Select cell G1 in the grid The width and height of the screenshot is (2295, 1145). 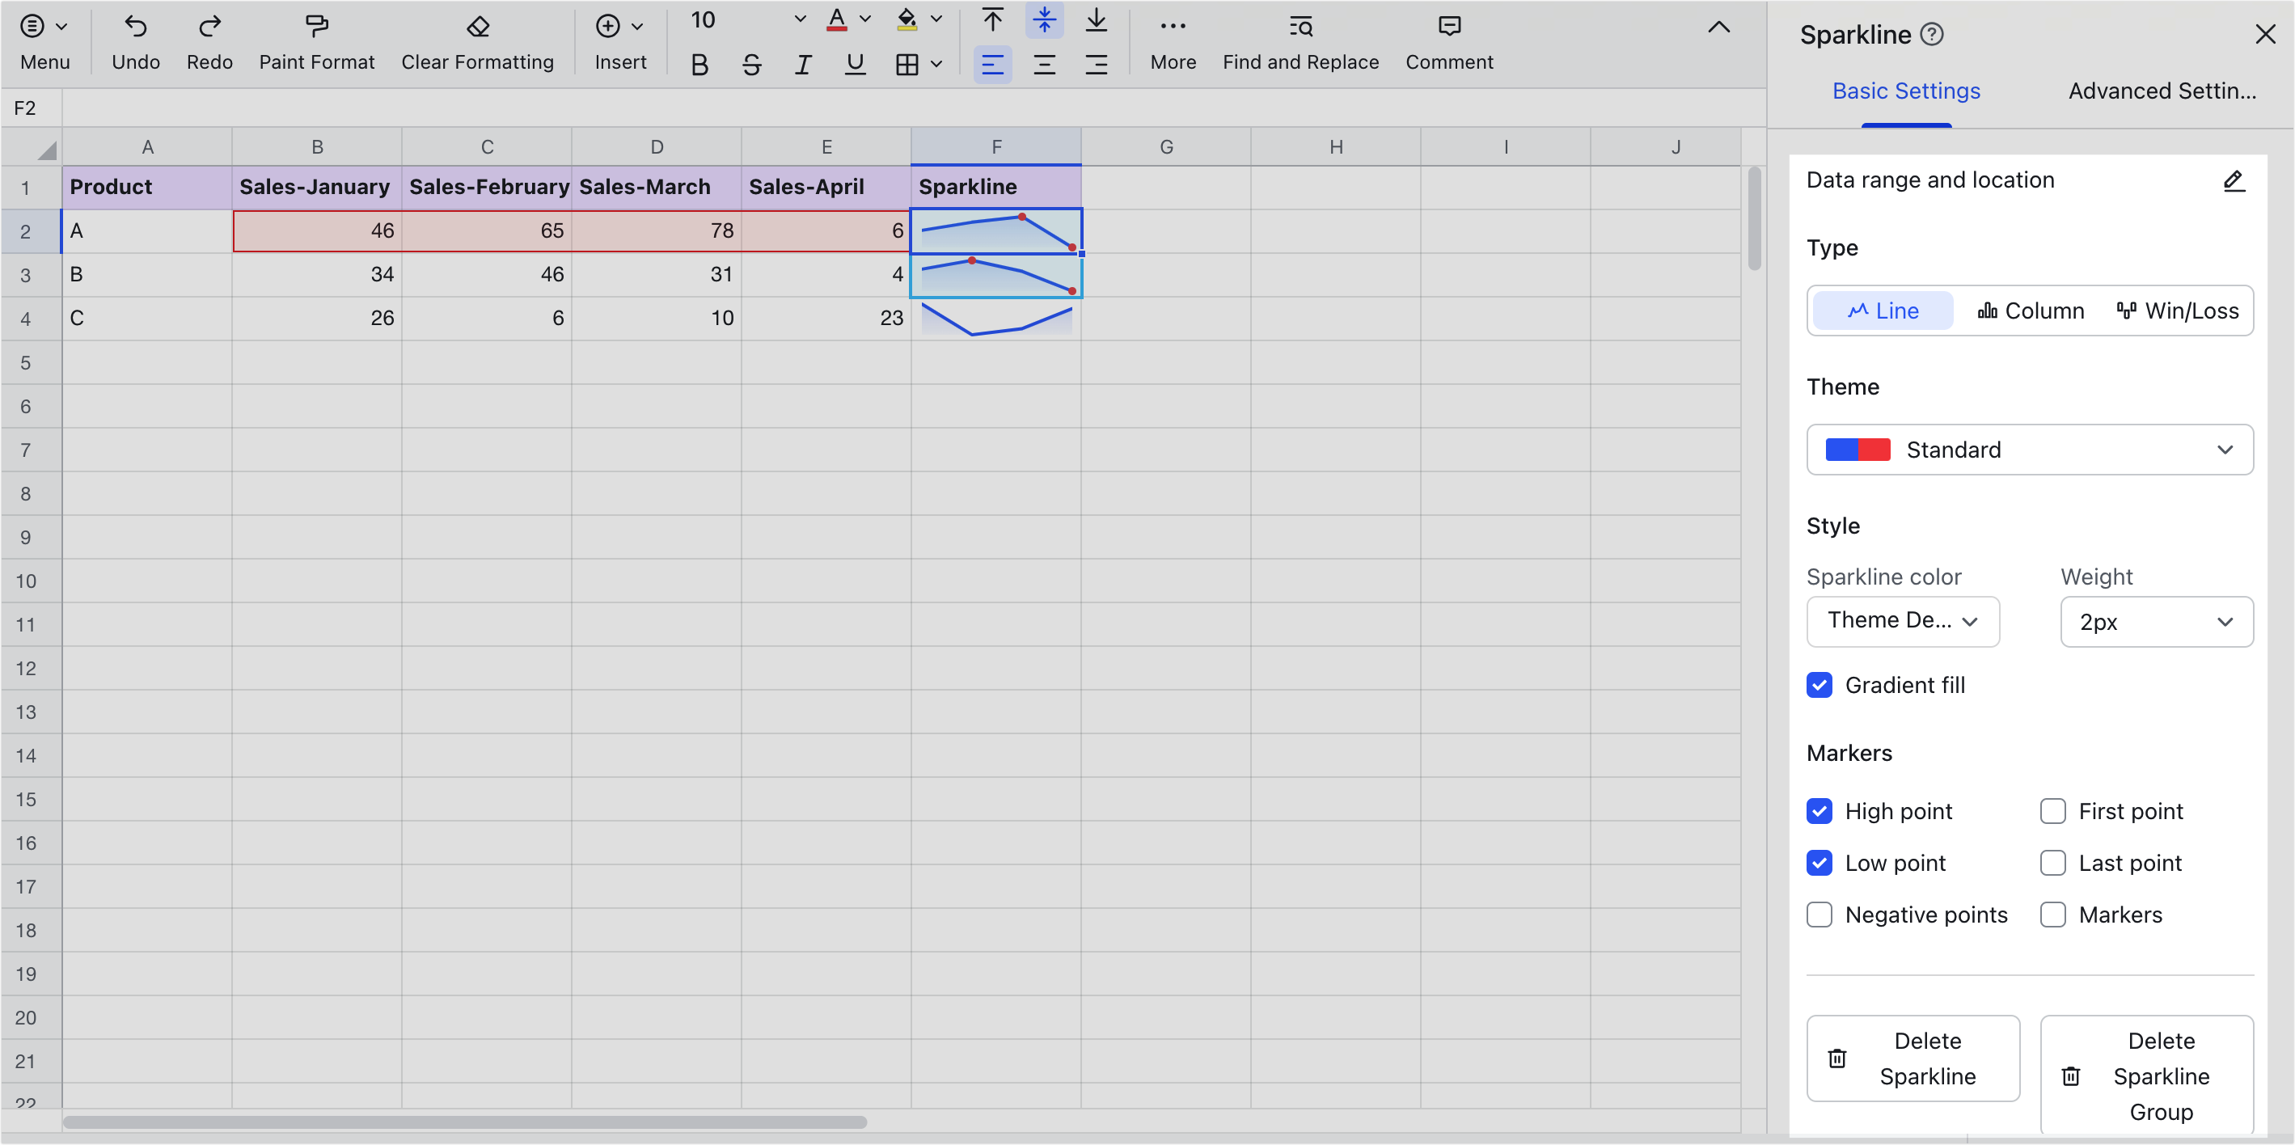(1167, 187)
